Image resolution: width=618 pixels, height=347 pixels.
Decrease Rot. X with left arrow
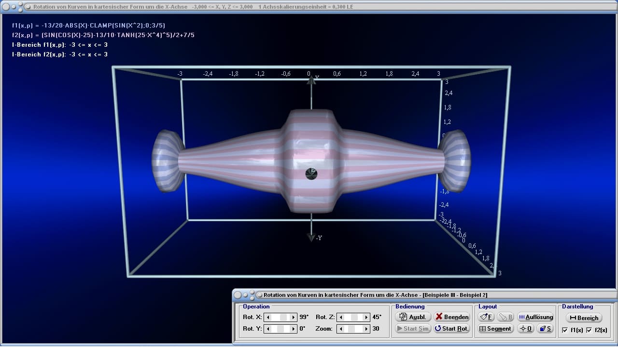[x=268, y=317]
